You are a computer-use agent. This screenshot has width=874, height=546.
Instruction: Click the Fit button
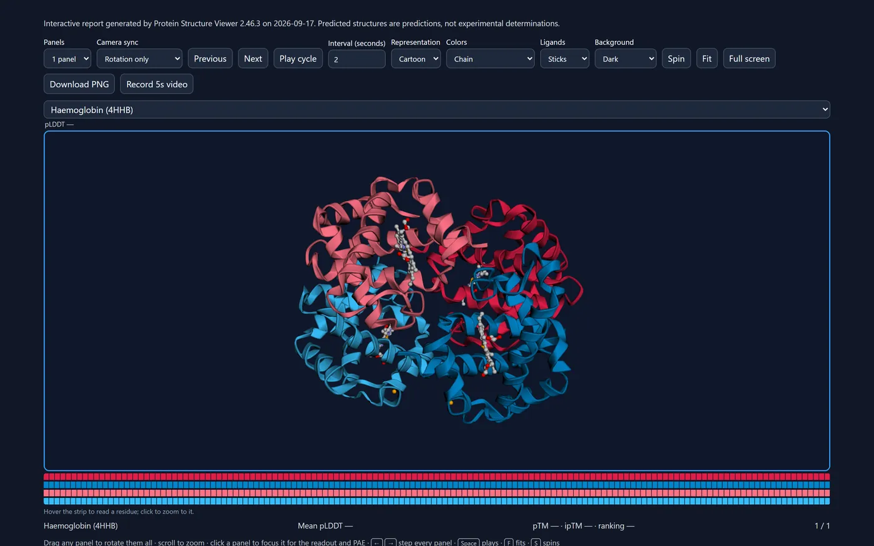[x=707, y=59]
